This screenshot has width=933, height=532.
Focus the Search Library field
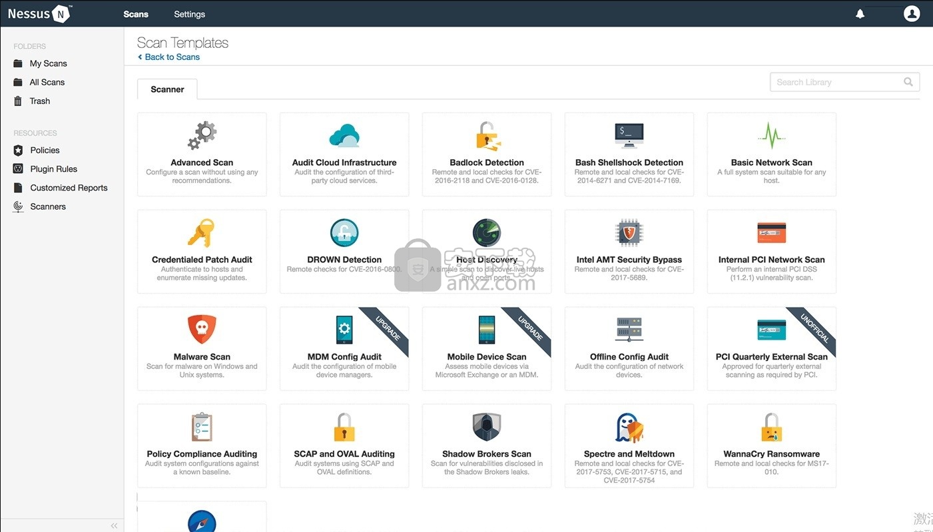[x=844, y=82]
